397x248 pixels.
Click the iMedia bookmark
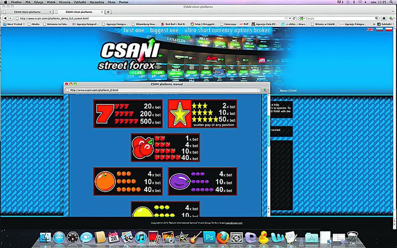click(33, 24)
